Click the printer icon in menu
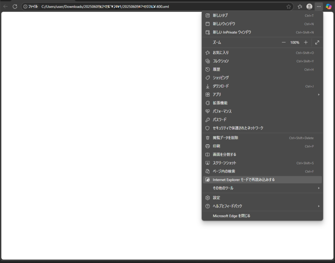Screen dimensions: 335x263 [x=207, y=146]
